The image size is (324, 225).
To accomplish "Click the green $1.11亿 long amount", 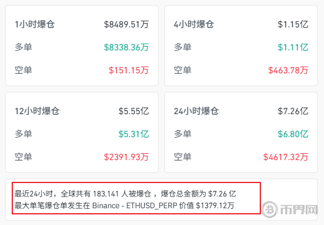I will (x=293, y=48).
